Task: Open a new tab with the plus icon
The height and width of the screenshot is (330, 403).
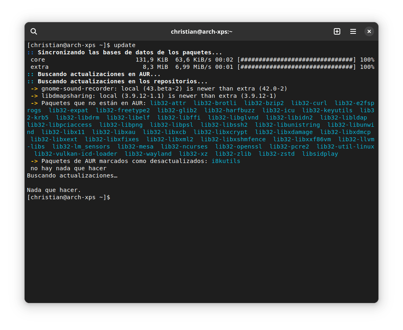Action: (x=337, y=31)
